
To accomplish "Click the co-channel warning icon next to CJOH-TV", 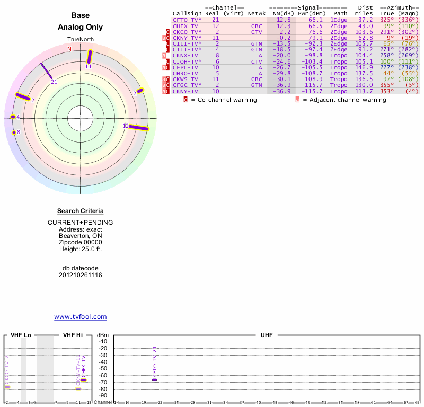I will pos(168,61).
